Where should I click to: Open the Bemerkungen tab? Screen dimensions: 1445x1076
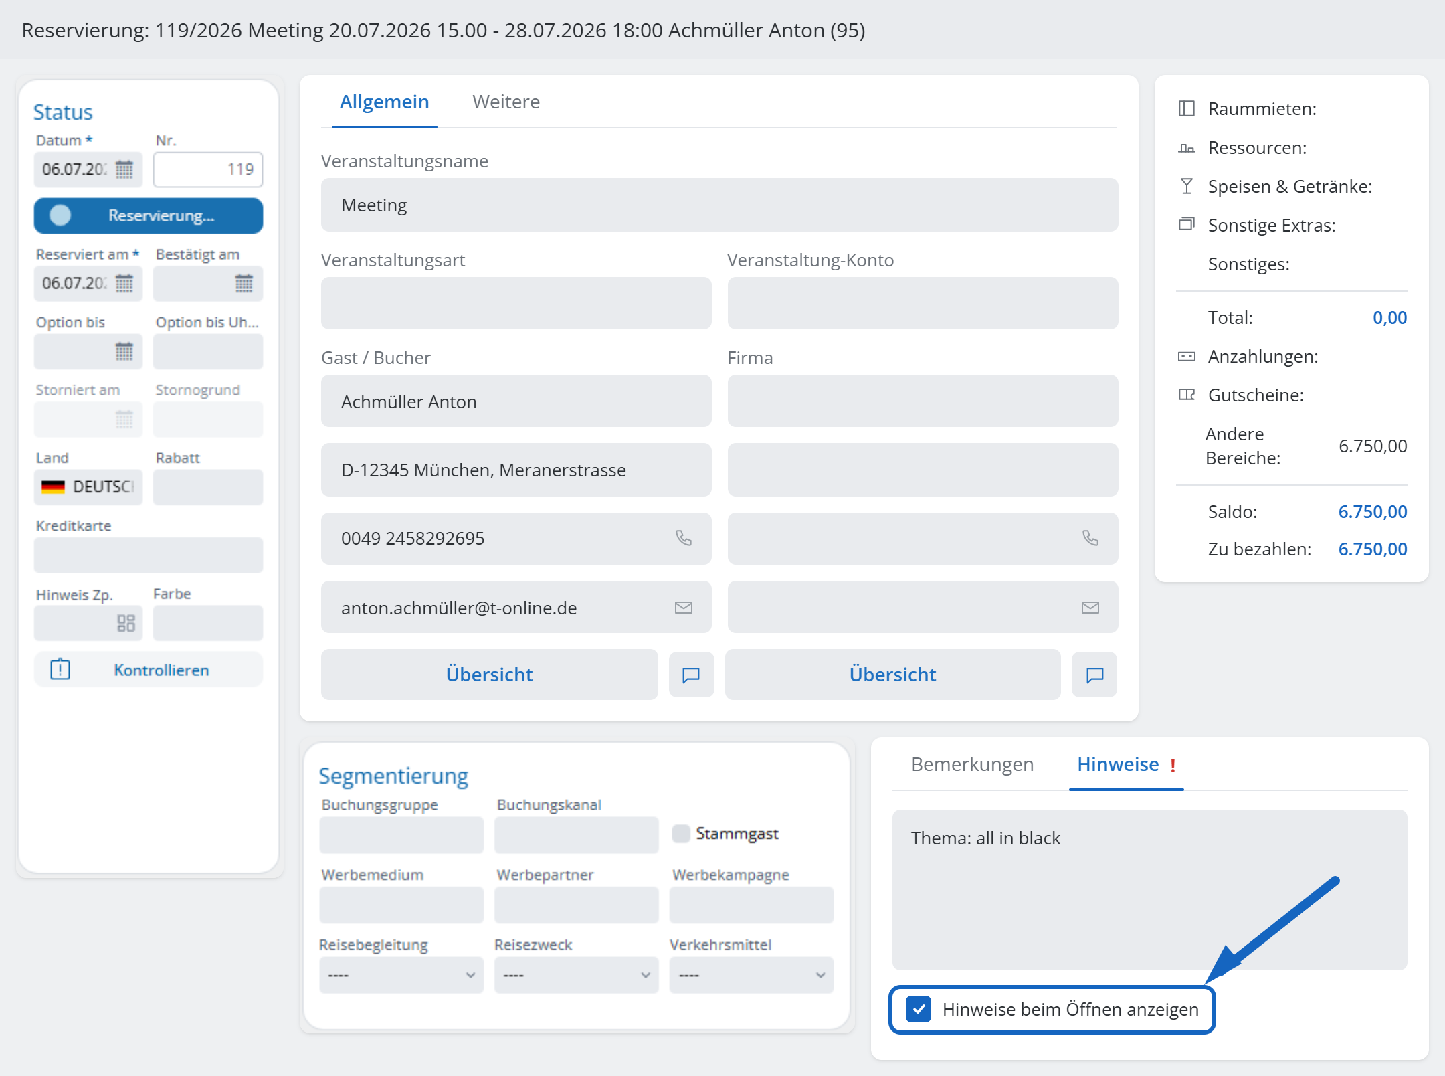click(x=972, y=764)
